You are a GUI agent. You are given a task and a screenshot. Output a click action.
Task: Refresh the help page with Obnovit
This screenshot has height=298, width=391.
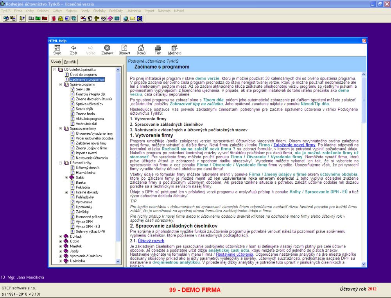[124, 50]
